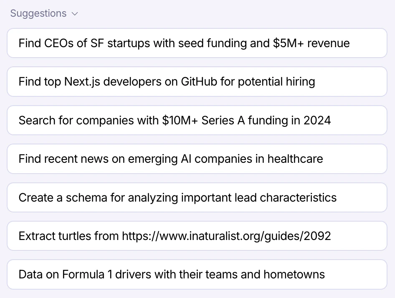This screenshot has width=395, height=298.
Task: Choose the lead characteristics schema suggestion
Action: pyautogui.click(x=197, y=197)
